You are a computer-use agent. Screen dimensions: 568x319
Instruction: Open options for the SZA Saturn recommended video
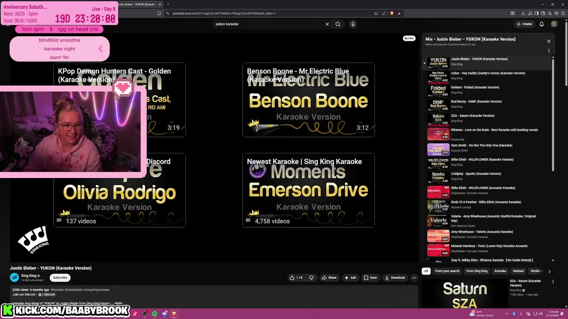(553, 282)
